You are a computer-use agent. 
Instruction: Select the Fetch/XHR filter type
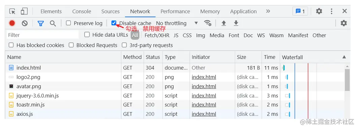[157, 35]
